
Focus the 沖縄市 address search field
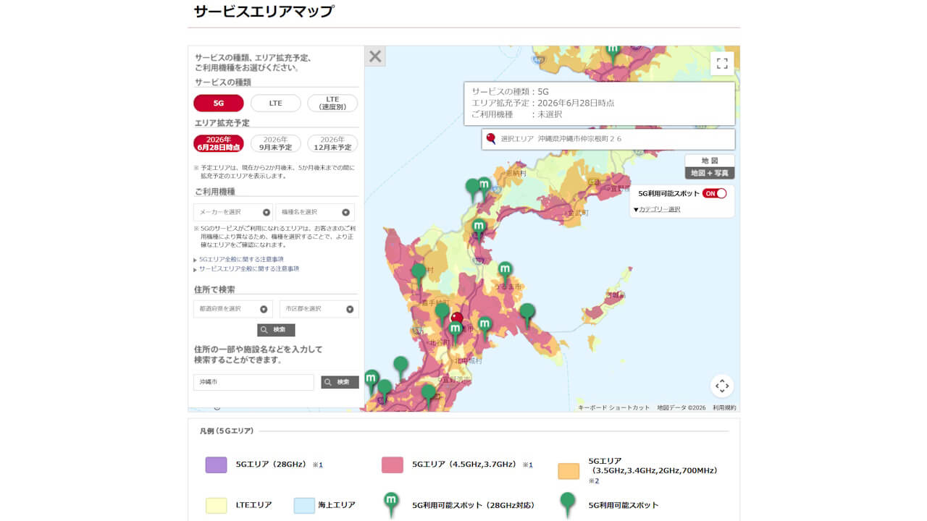click(253, 382)
